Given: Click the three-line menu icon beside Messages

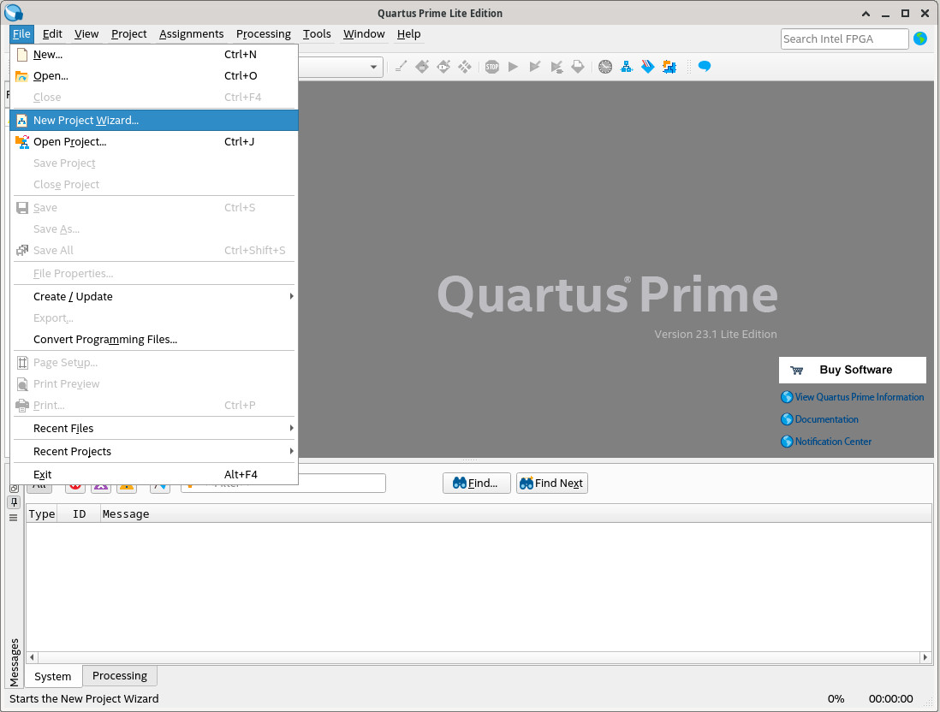Looking at the screenshot, I should coord(13,518).
